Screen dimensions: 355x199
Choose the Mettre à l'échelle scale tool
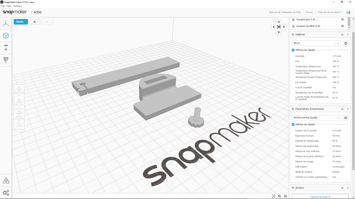[x=19, y=104]
